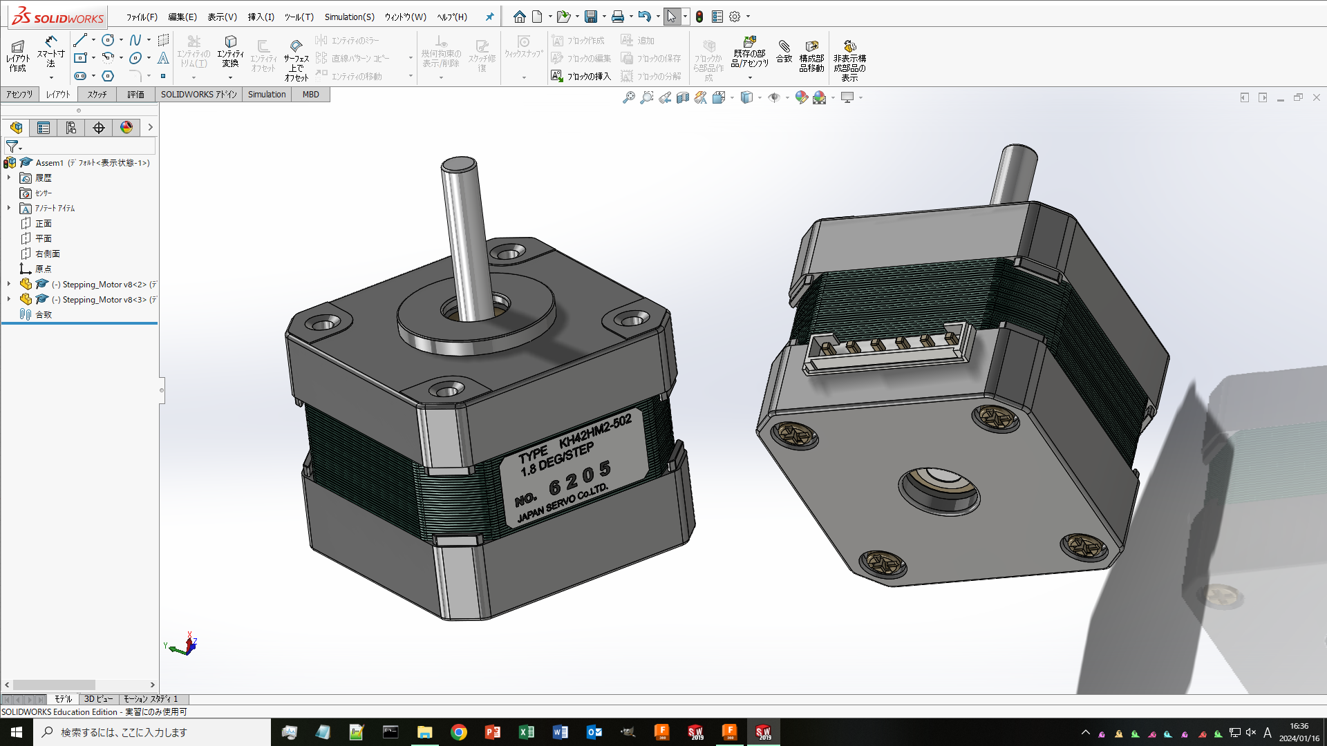Open the PropertyManager tab icon
Viewport: 1327px width, 746px height.
point(44,127)
